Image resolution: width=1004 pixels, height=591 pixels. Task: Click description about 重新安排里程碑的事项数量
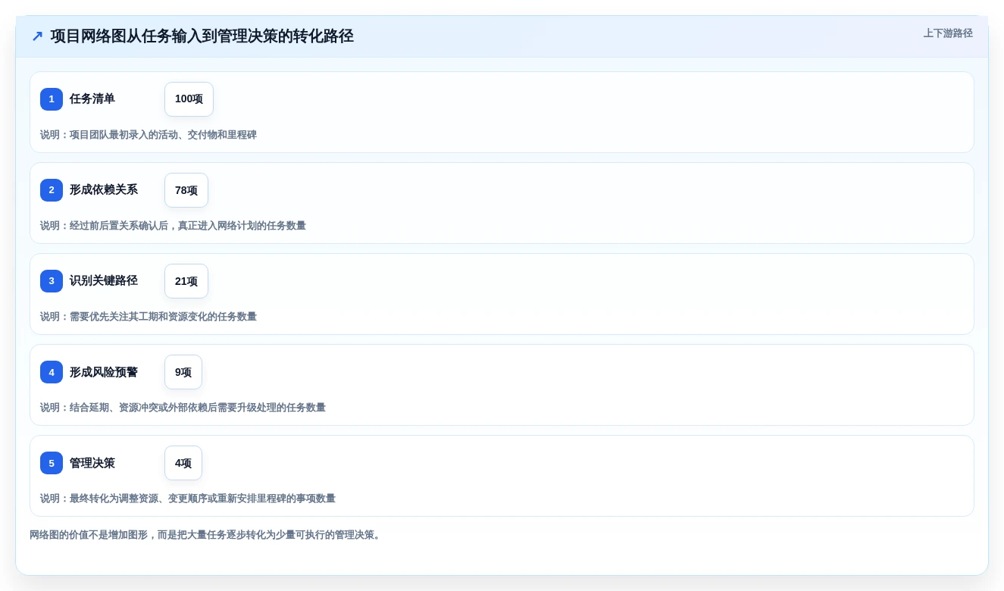click(x=188, y=499)
